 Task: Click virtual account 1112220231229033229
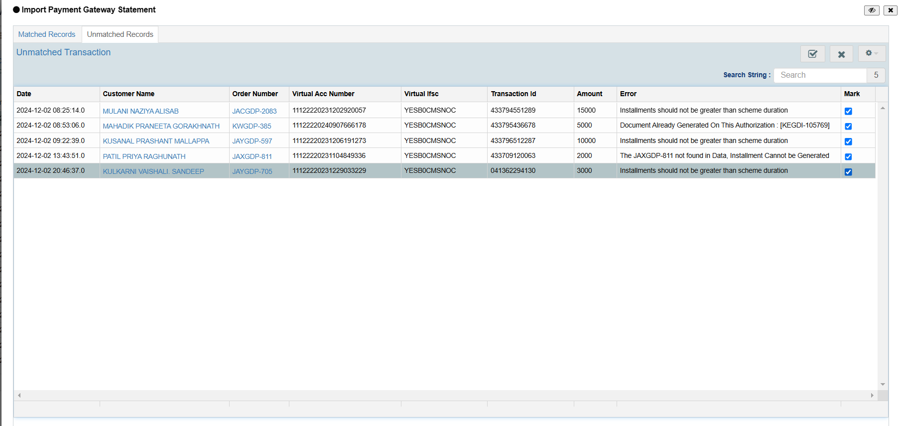pyautogui.click(x=329, y=170)
